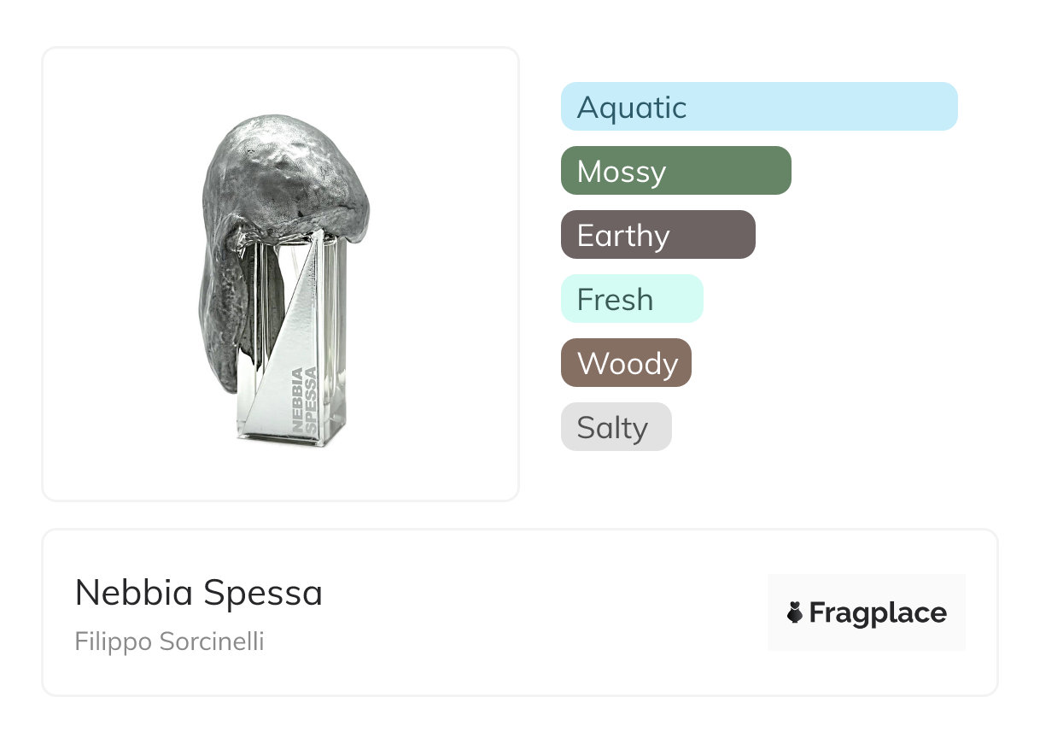Open the Nebbia Spessa title
The width and height of the screenshot is (1040, 738).
199,593
